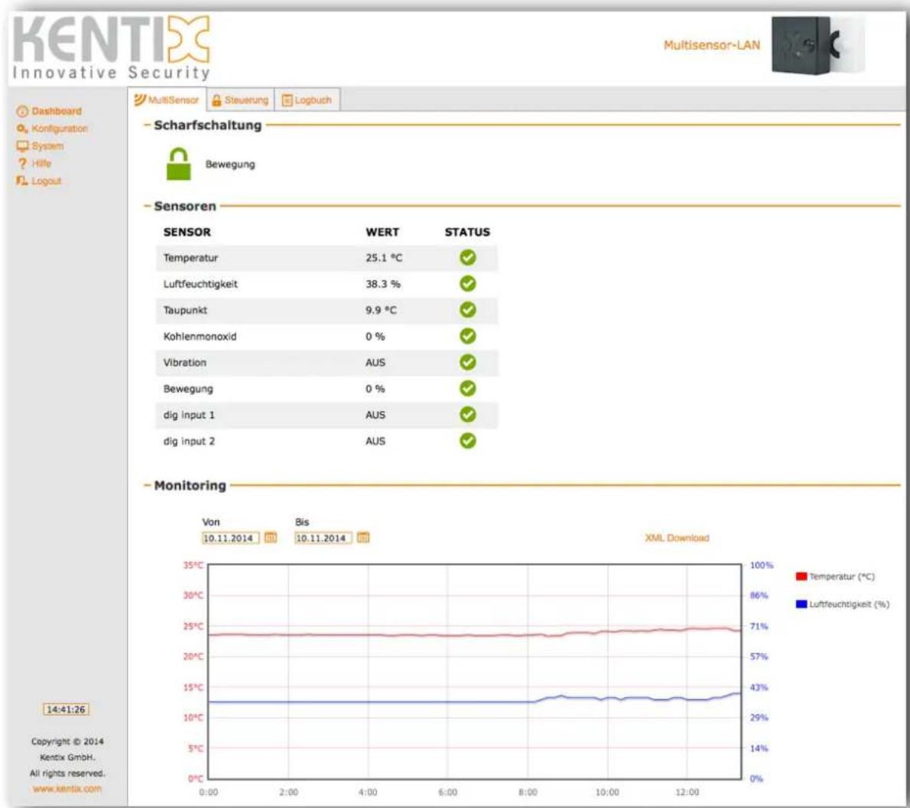This screenshot has height=808, width=910.
Task: Click the Hilfe question mark icon
Action: pos(22,163)
